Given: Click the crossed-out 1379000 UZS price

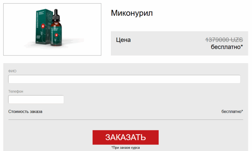Looking at the screenshot, I should 224,40.
